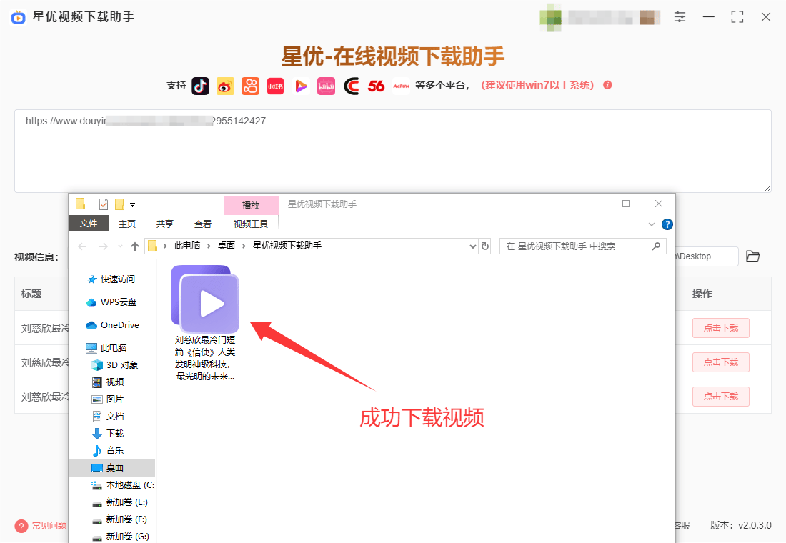Click the first 点击下载 download button
The width and height of the screenshot is (786, 543).
tap(721, 328)
